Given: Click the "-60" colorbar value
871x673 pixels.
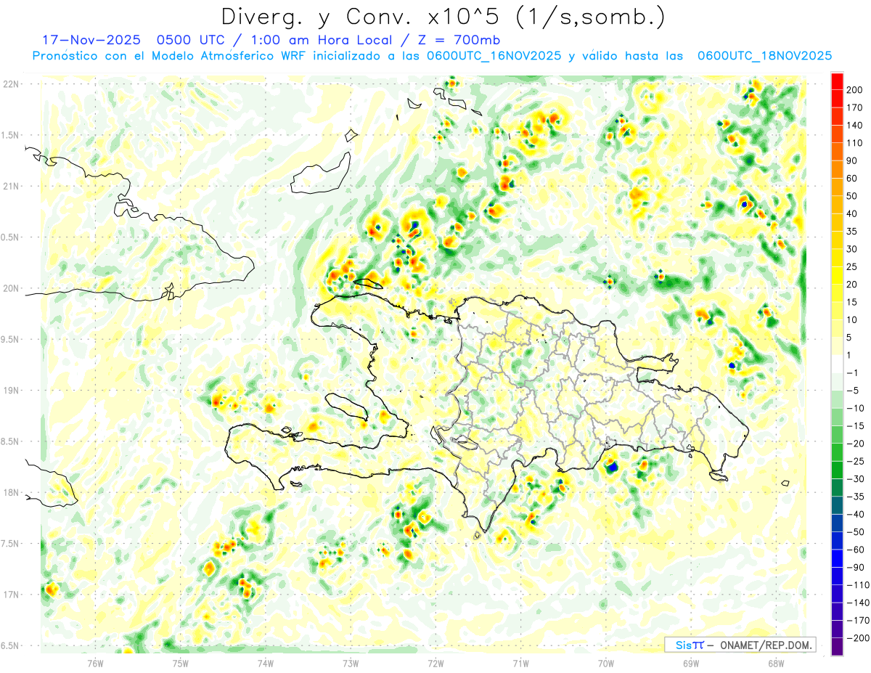Looking at the screenshot, I should tap(856, 550).
